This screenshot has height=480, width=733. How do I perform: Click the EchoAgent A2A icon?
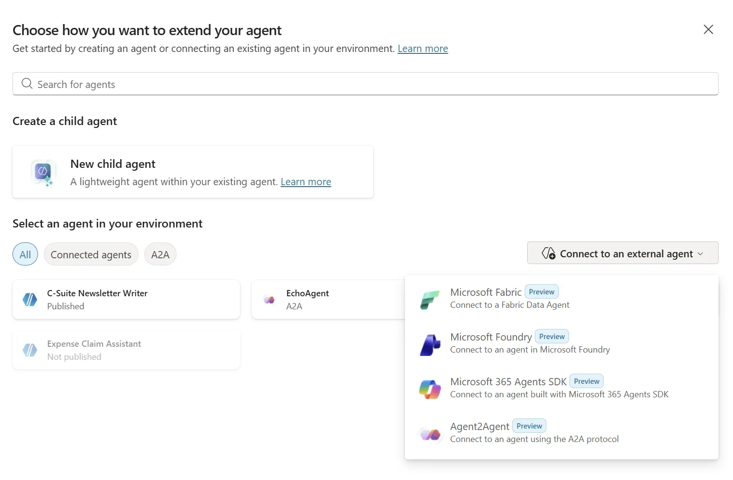pyautogui.click(x=269, y=300)
